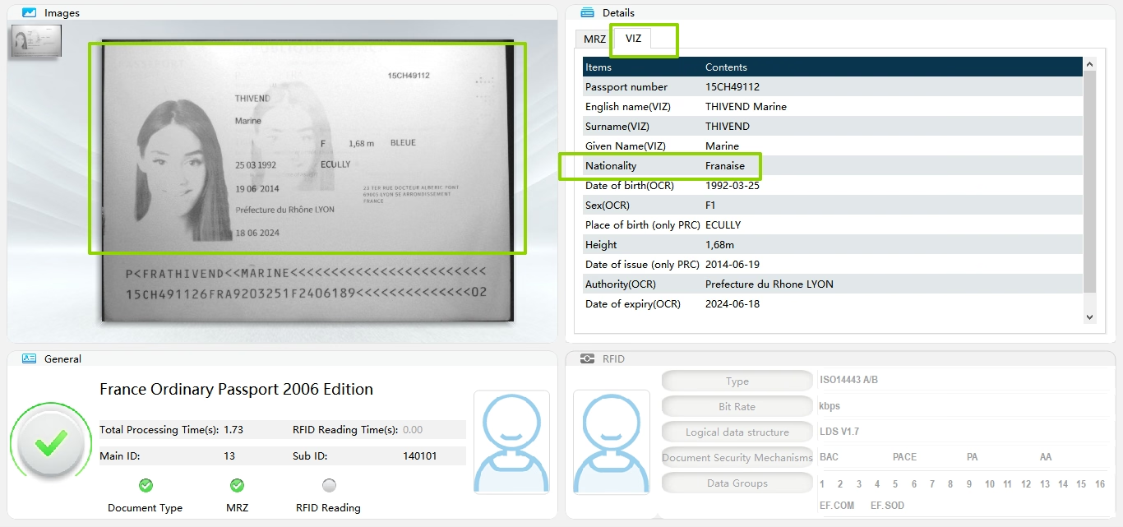Switch to the VIZ tab
The height and width of the screenshot is (527, 1123).
pos(633,38)
